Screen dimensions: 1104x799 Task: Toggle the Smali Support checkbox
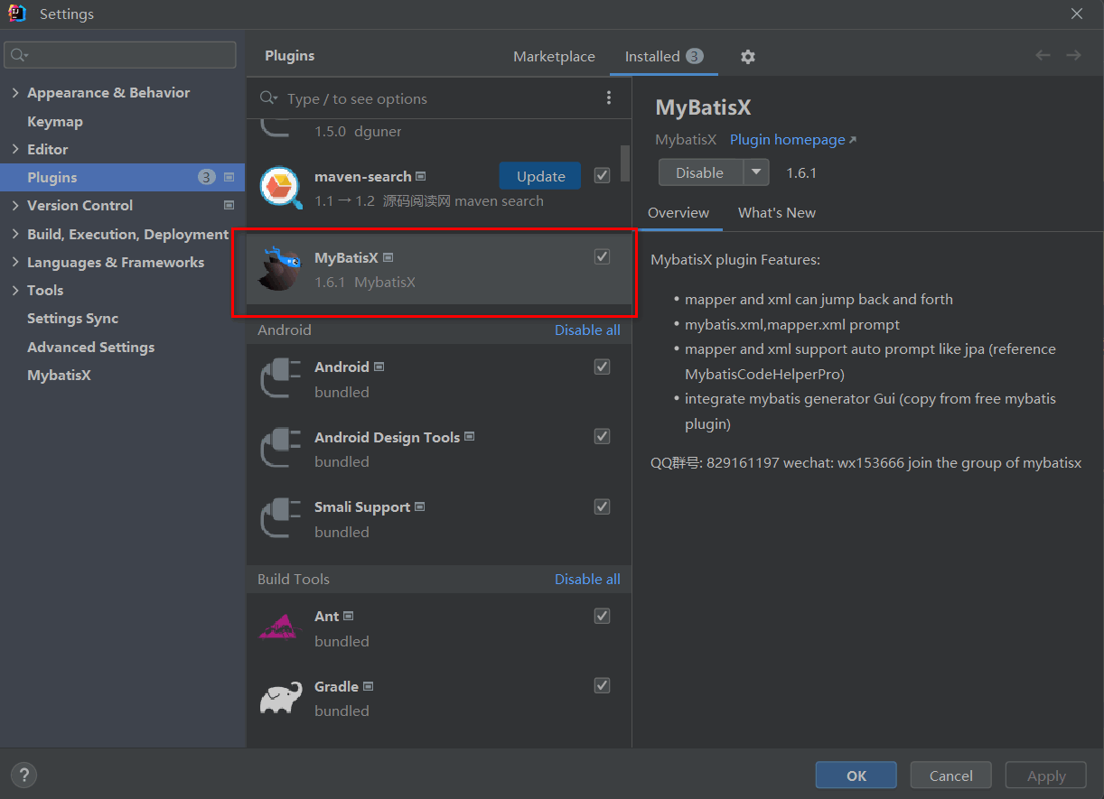603,506
